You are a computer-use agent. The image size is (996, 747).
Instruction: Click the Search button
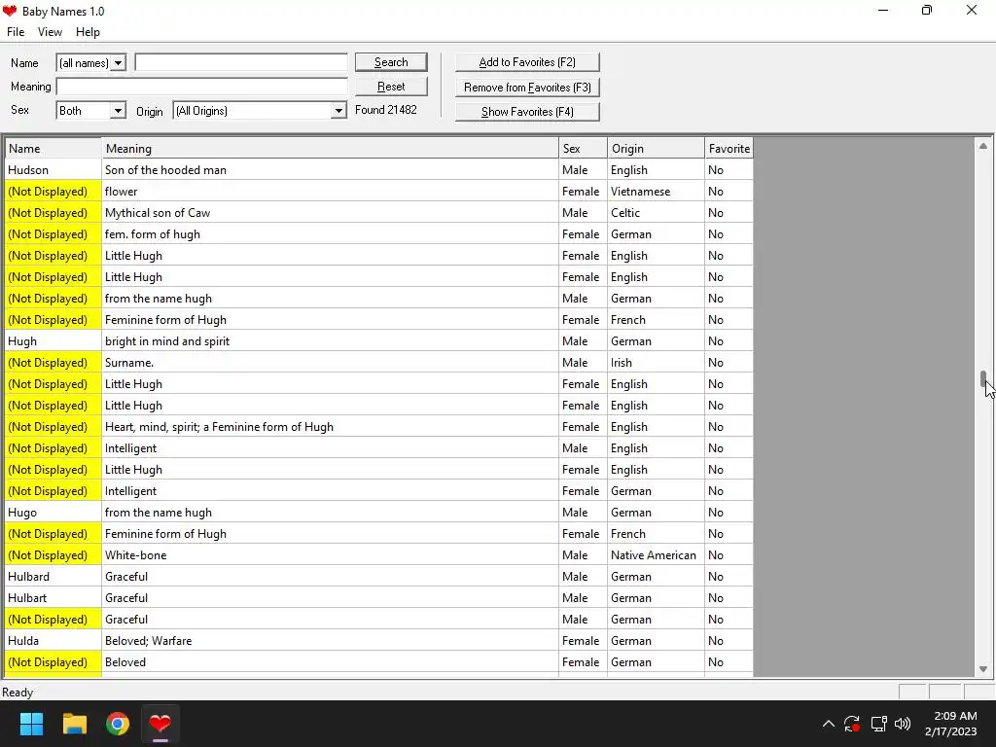391,62
